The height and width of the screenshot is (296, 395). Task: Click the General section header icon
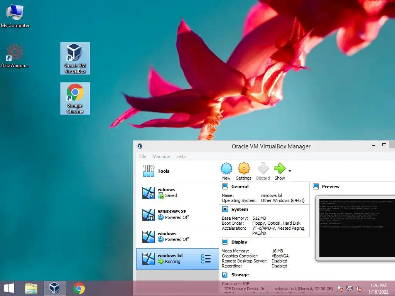pos(225,187)
